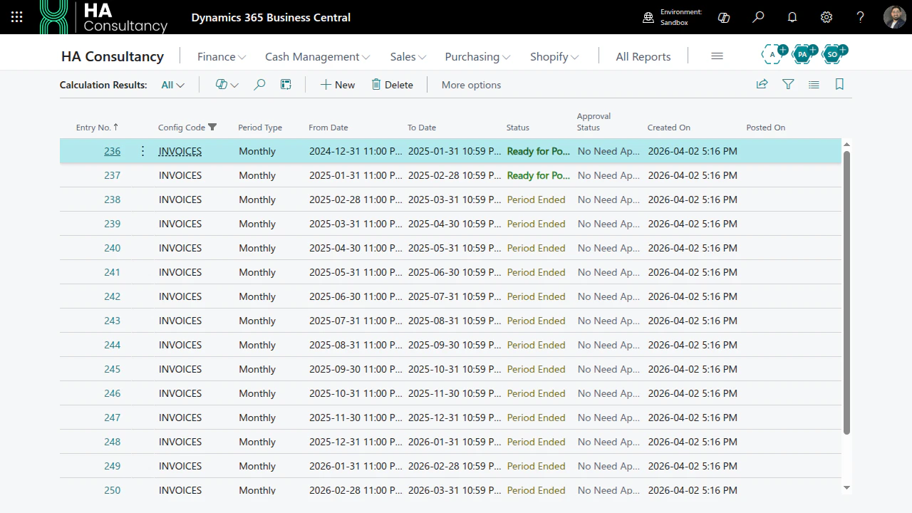
Task: Open the Copilot dropdown in the list toolbar
Action: [x=227, y=85]
